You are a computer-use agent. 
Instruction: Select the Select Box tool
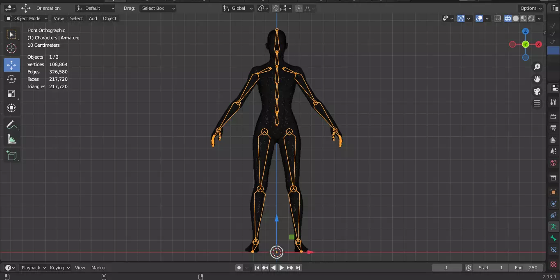point(11,34)
